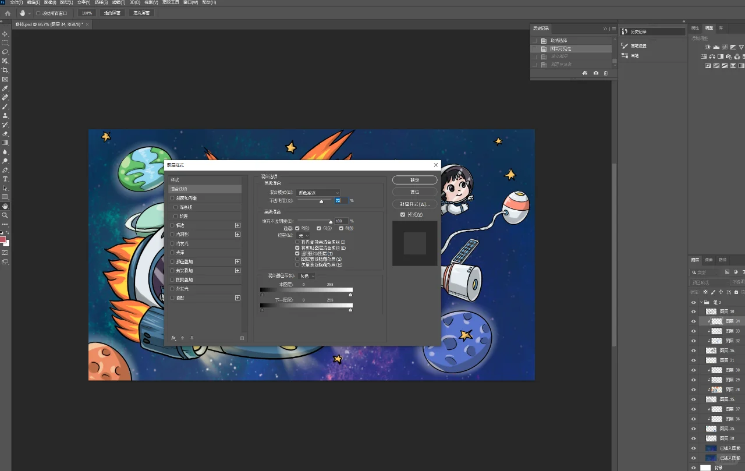Click the foreground color swatch
Image resolution: width=745 pixels, height=471 pixels.
(x=3, y=239)
